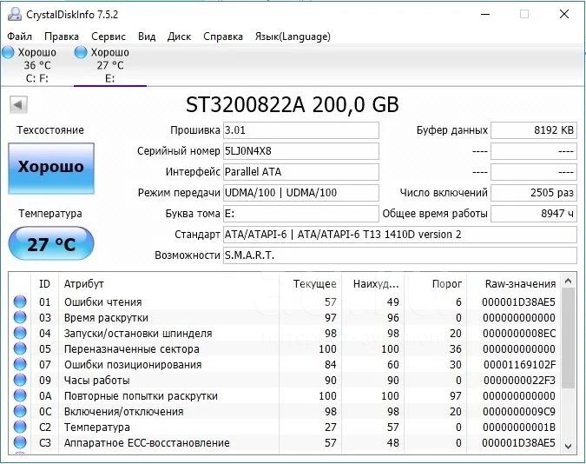Click the previous disk arrow button

tap(18, 104)
